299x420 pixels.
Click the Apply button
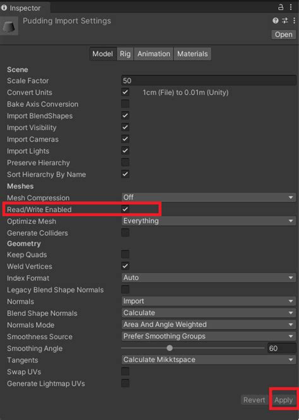(x=283, y=400)
